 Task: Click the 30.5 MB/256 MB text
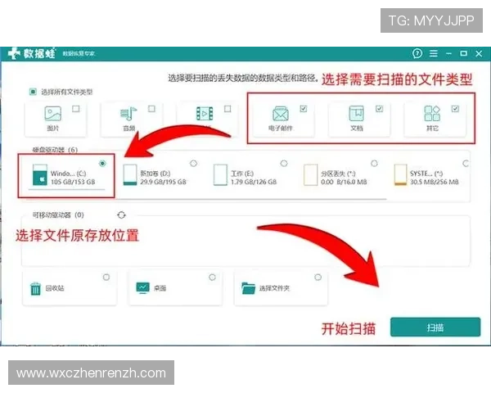[435, 182]
